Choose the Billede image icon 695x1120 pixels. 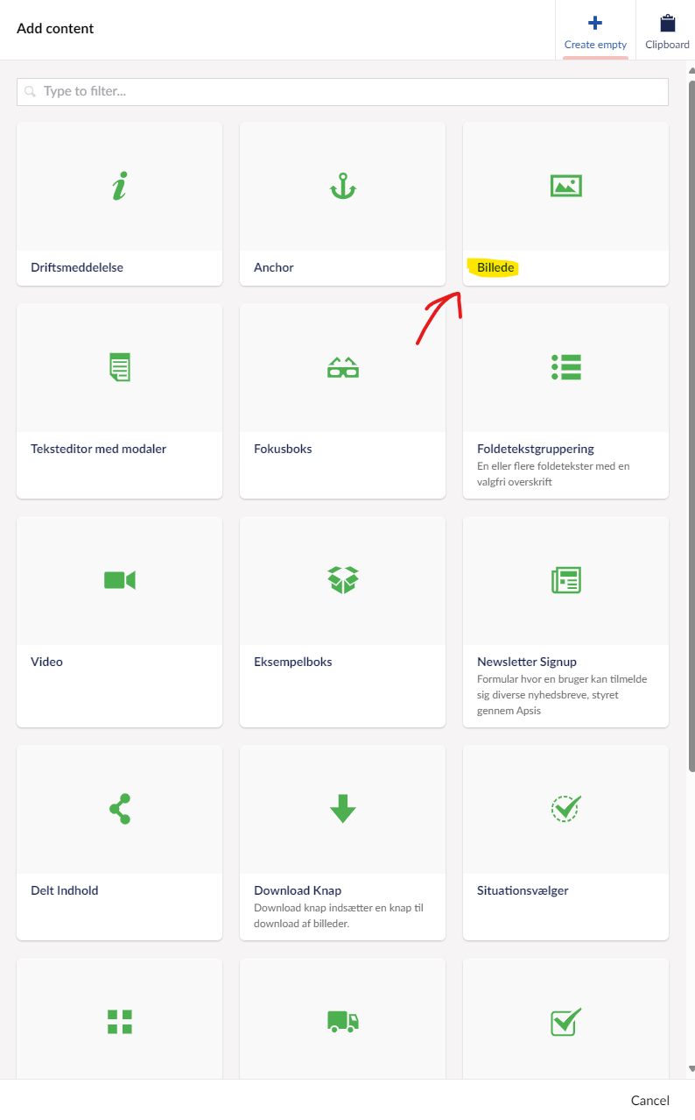565,186
